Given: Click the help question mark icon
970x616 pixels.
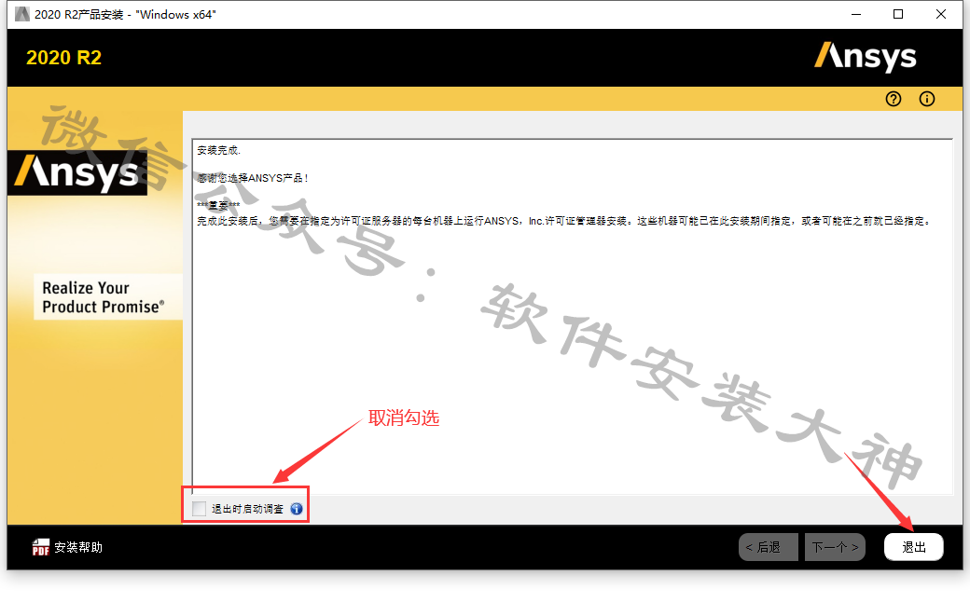Looking at the screenshot, I should pyautogui.click(x=894, y=99).
